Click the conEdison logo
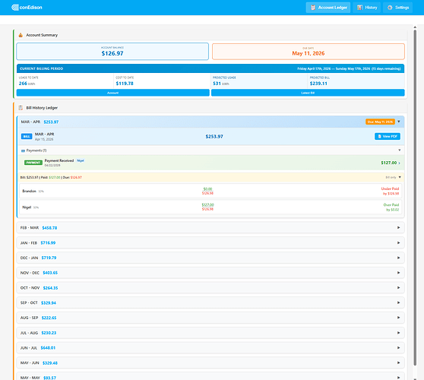This screenshot has height=380, width=424. pos(27,8)
